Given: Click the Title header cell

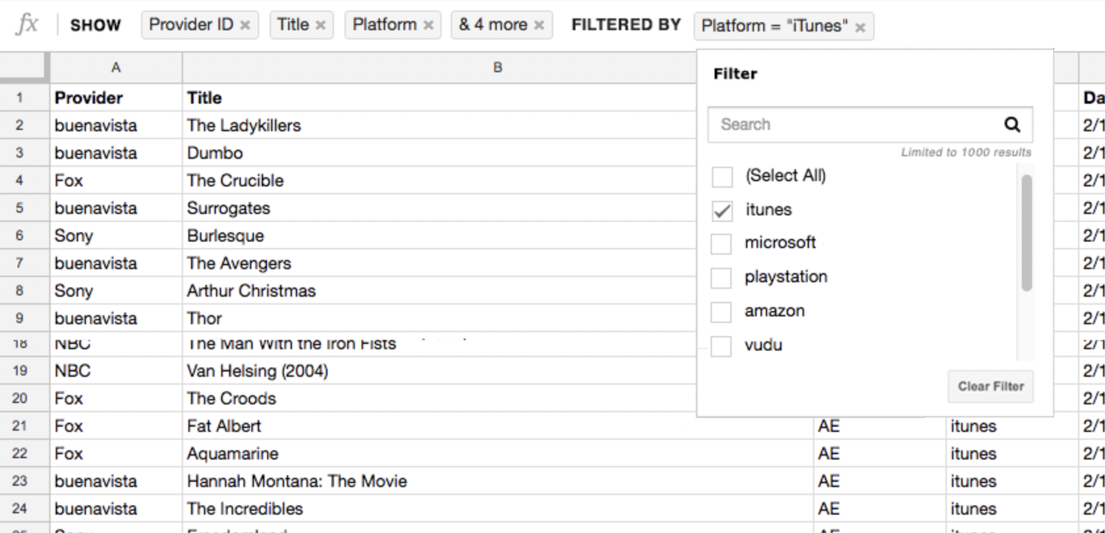Looking at the screenshot, I should [x=438, y=97].
